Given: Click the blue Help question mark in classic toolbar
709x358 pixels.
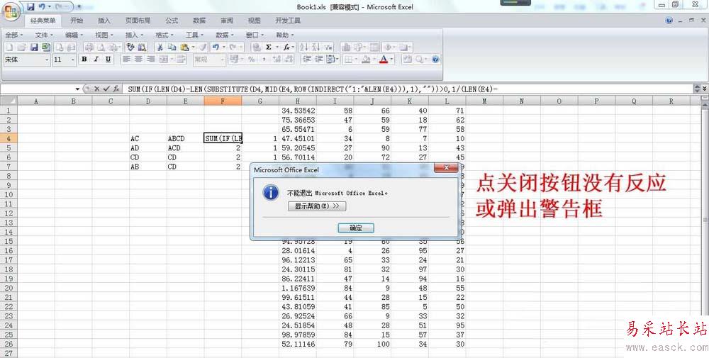Looking at the screenshot, I should 435,60.
